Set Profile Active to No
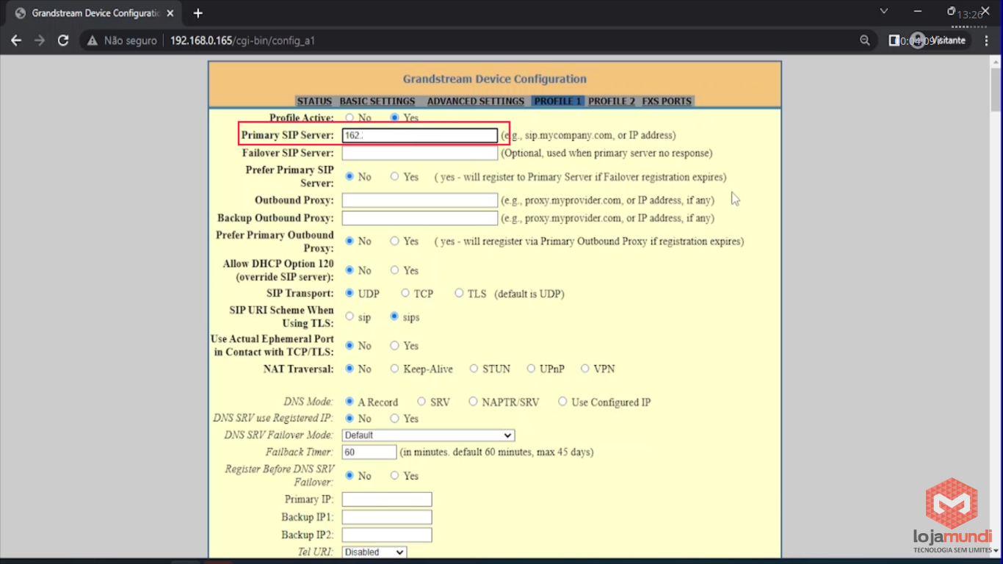 click(350, 117)
